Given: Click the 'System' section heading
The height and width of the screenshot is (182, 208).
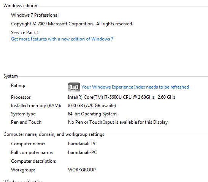Looking at the screenshot, I should click(11, 76).
